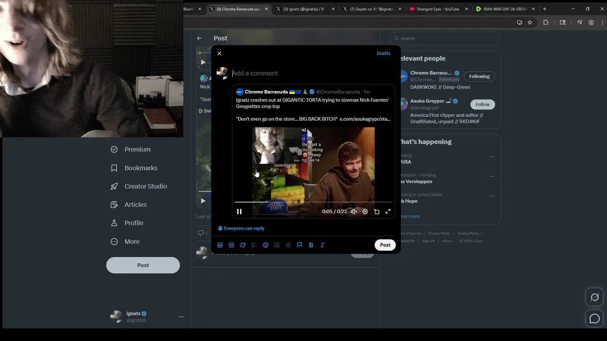Click the Search field on X
Viewport: 607px width, 341px height.
pyautogui.click(x=445, y=38)
